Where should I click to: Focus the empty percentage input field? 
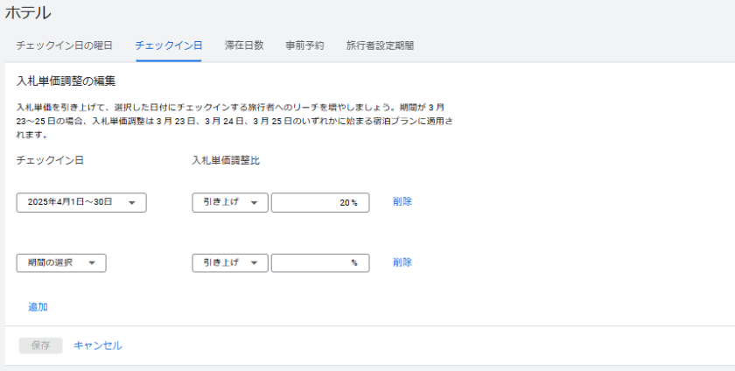(320, 262)
